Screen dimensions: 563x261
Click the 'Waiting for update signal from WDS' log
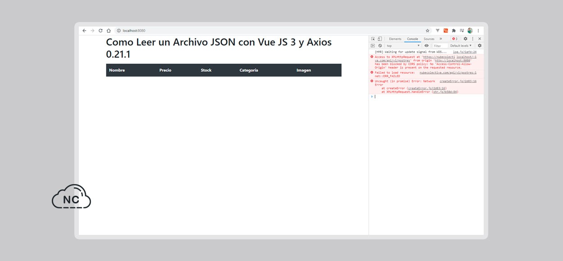pyautogui.click(x=411, y=52)
